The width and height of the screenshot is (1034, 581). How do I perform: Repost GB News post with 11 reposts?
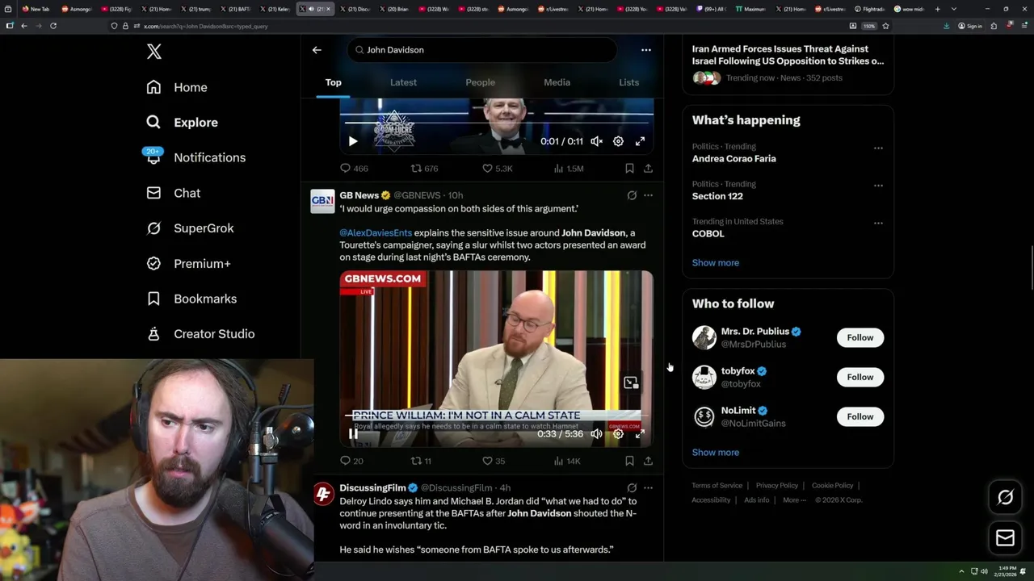pos(421,462)
